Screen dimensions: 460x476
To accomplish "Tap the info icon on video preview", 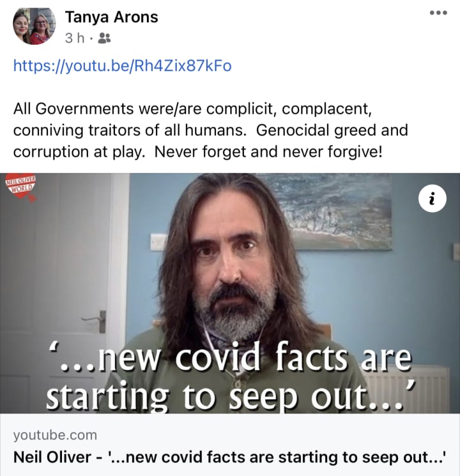I will [x=432, y=199].
